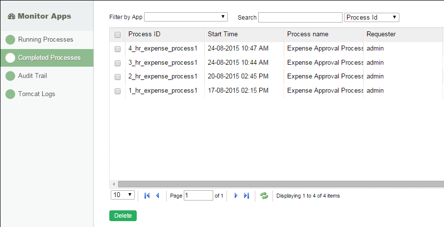The image size is (444, 227).
Task: Expand the Process Id search-type dropdown
Action: pyautogui.click(x=371, y=17)
